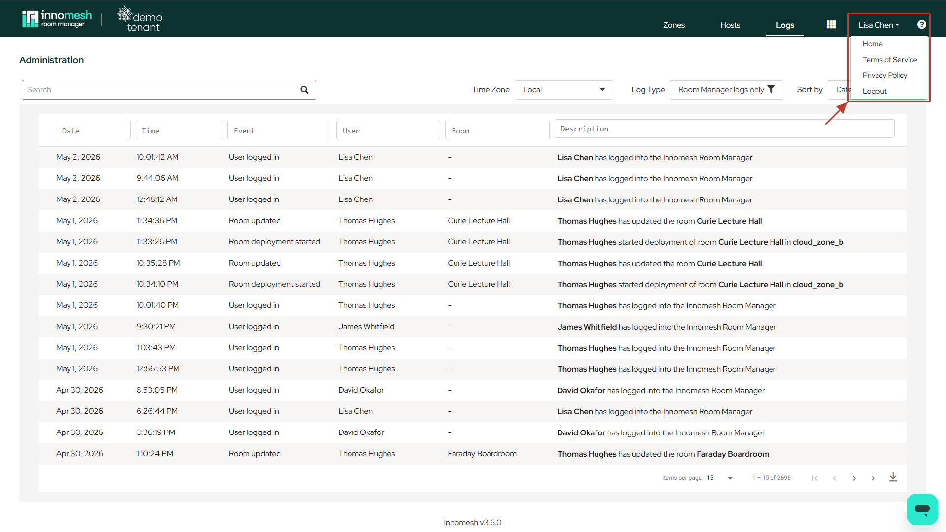Click the Innomesh v3.6.0 version text

(x=472, y=523)
